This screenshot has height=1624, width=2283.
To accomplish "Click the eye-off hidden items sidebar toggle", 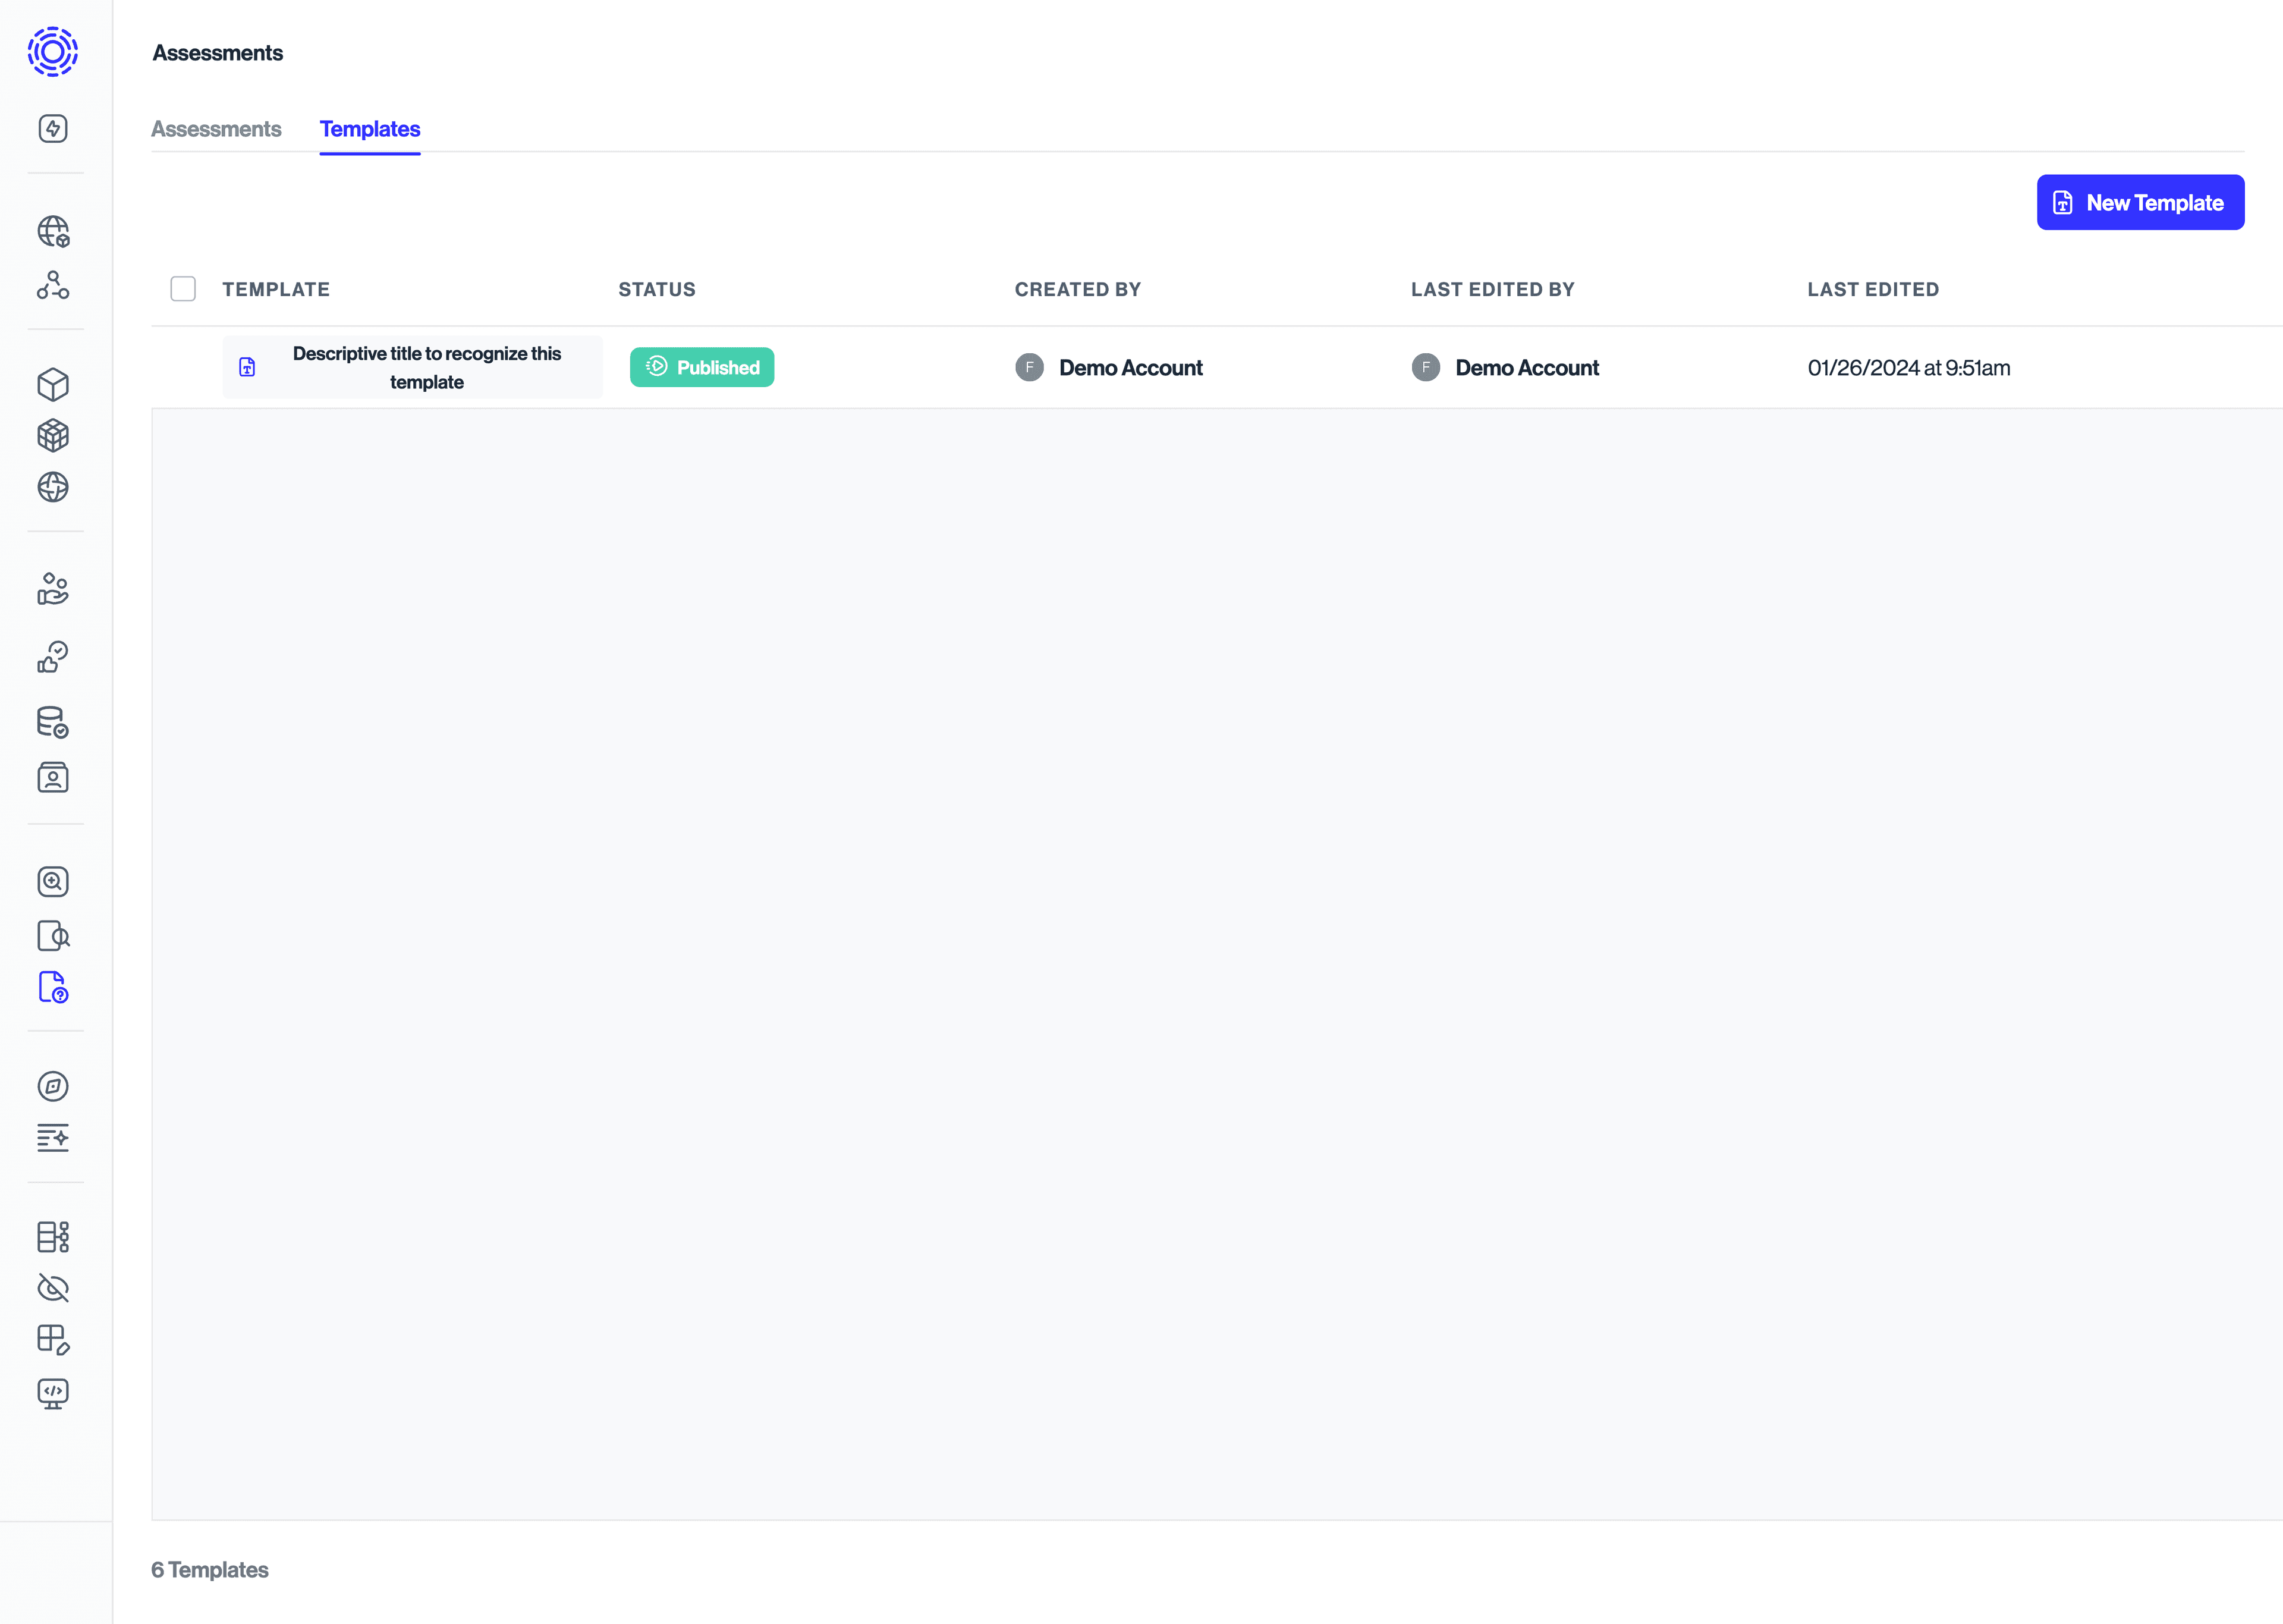I will tap(52, 1288).
